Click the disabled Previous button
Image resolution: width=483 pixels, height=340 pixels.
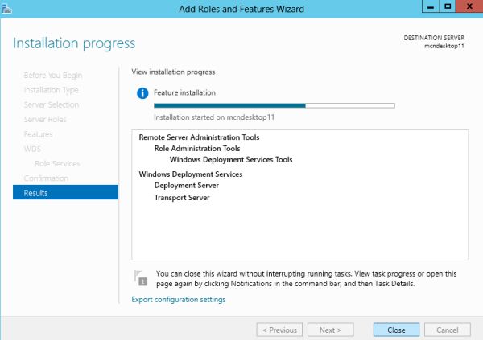point(279,330)
